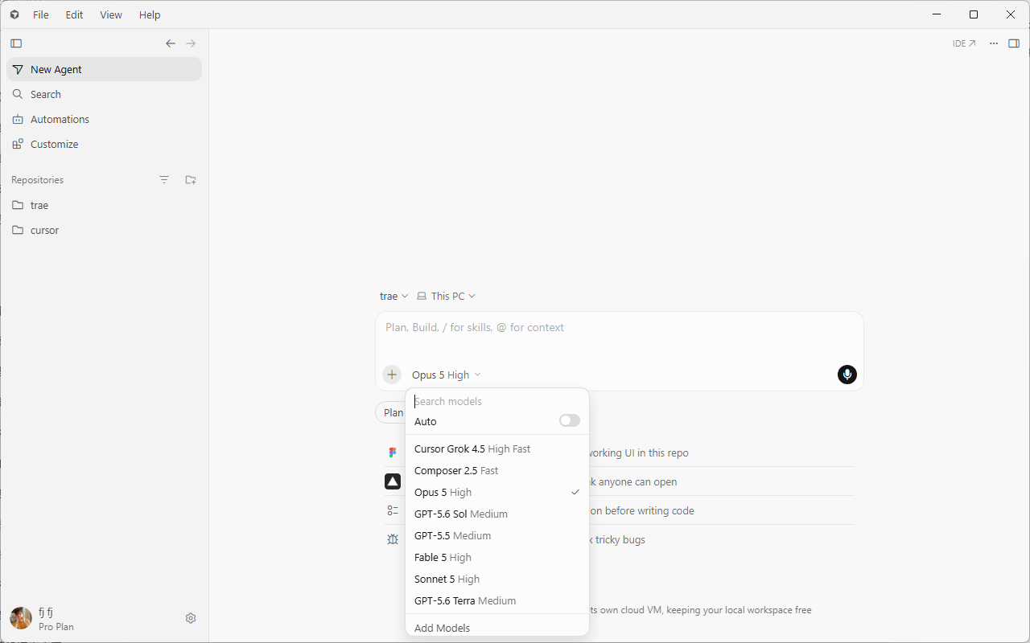Click the black triangle suggestion icon
The width and height of the screenshot is (1030, 643).
[393, 482]
